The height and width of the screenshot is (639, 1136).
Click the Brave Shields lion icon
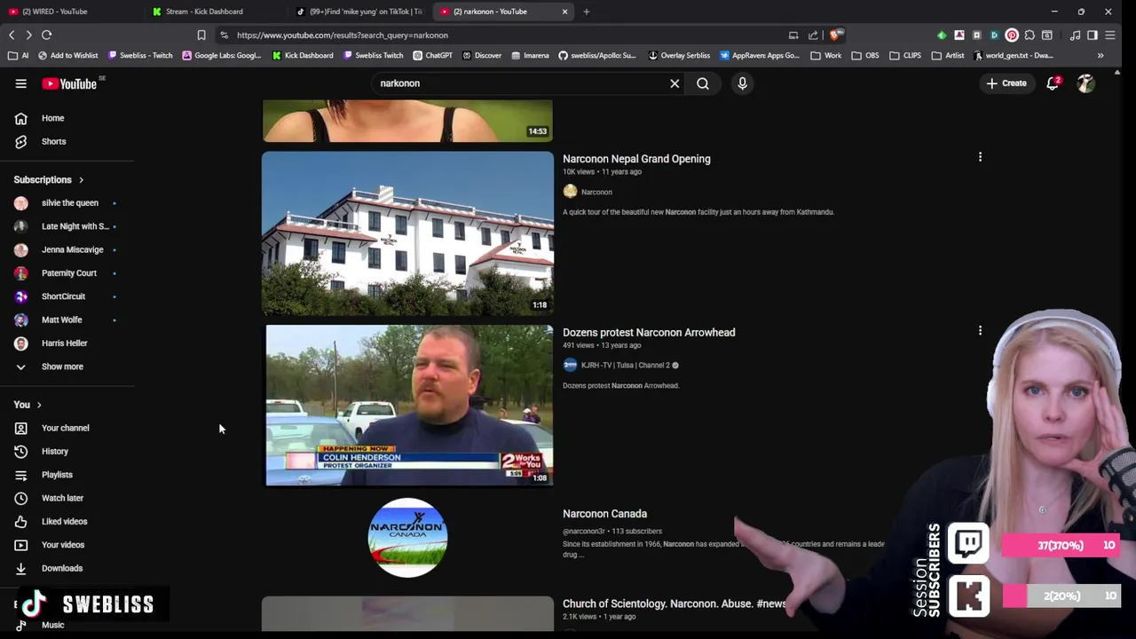click(x=835, y=35)
